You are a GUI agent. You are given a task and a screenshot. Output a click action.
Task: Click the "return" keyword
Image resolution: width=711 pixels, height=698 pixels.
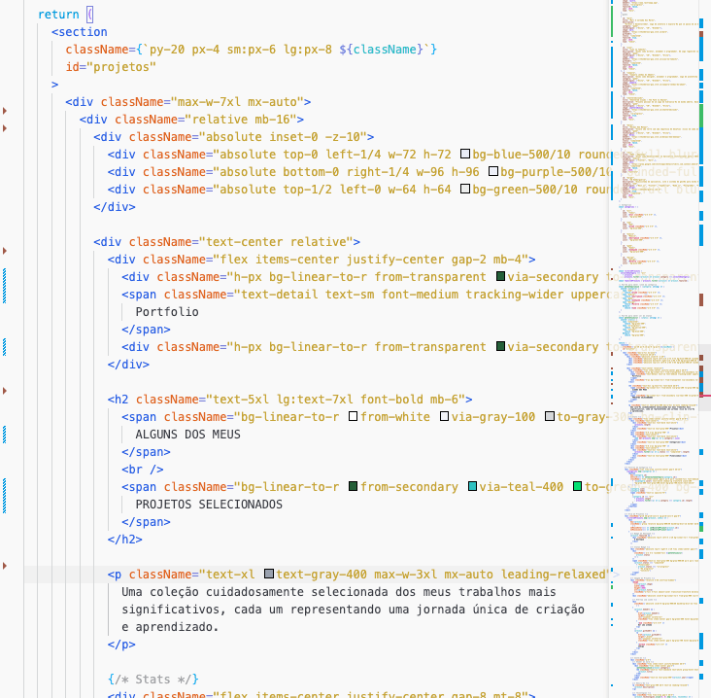[58, 15]
